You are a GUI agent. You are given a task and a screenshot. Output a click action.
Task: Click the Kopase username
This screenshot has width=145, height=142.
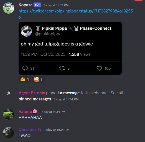[26, 5]
